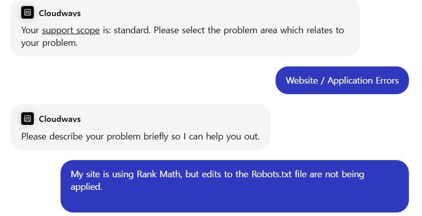
Task: Click the Cloudways sender name in the first message
Action: [x=60, y=13]
